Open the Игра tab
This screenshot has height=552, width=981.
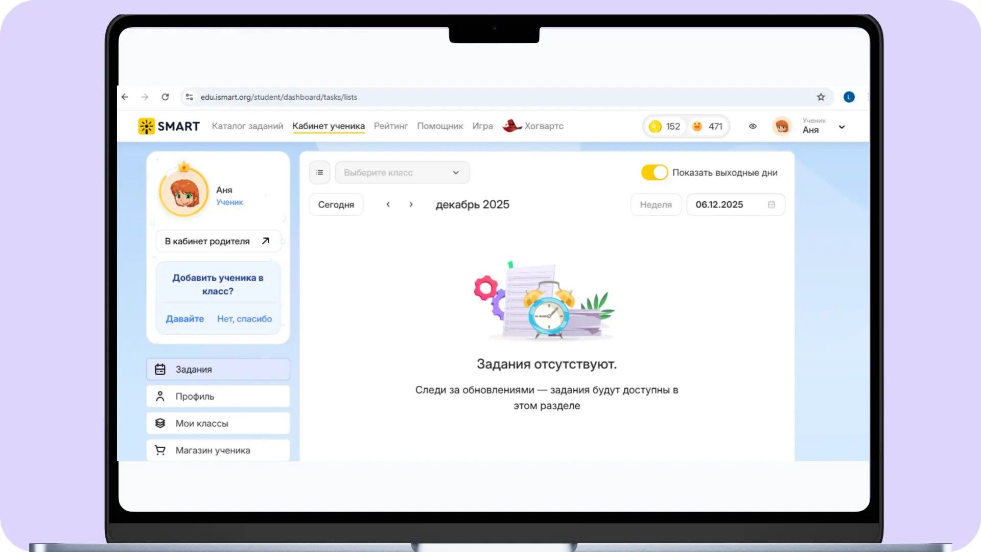(482, 126)
